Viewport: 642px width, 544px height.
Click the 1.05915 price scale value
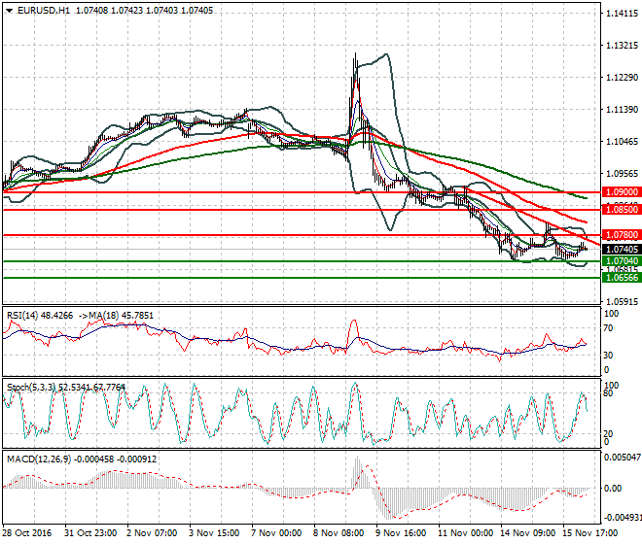click(622, 302)
